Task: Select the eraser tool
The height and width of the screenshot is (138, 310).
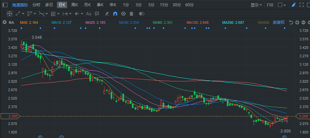Action: [107, 14]
